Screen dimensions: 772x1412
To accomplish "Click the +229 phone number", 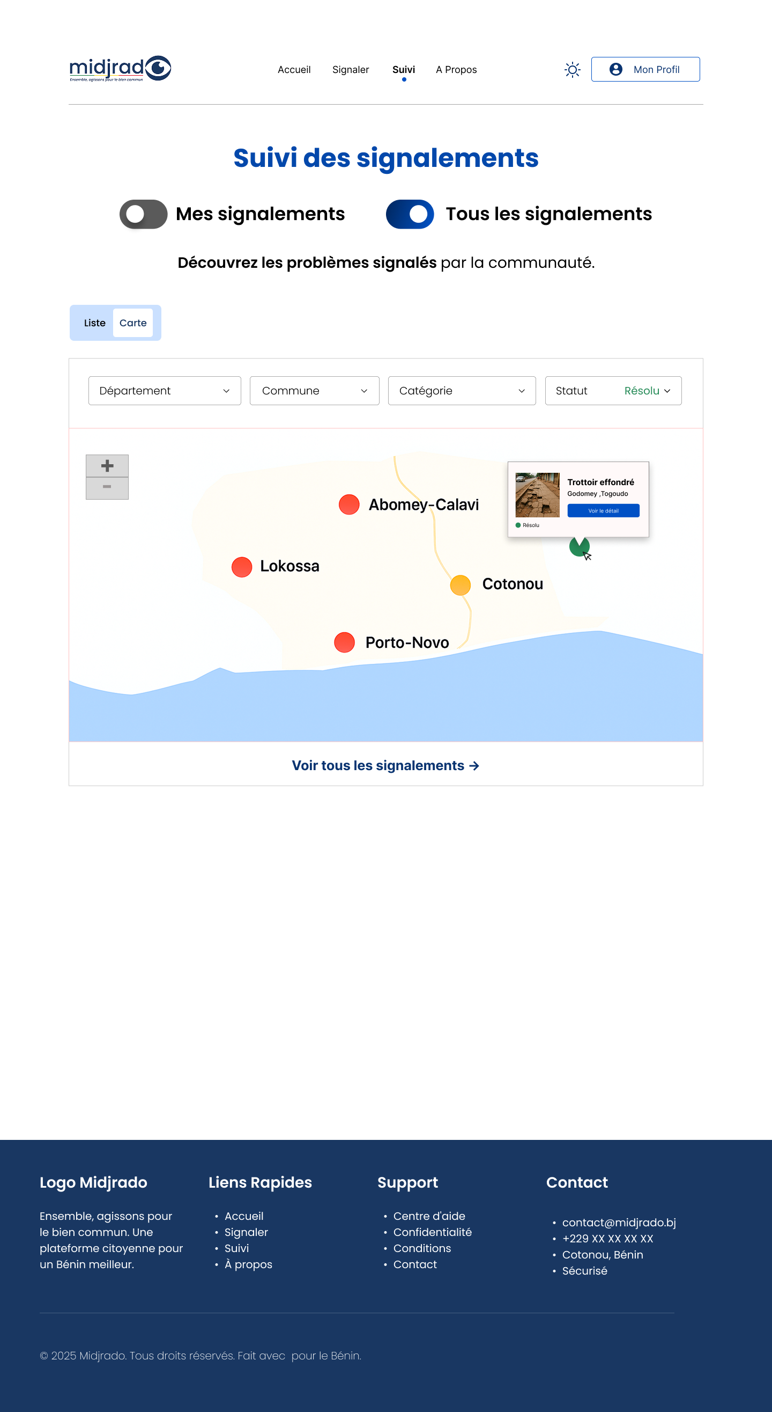I will point(608,1238).
